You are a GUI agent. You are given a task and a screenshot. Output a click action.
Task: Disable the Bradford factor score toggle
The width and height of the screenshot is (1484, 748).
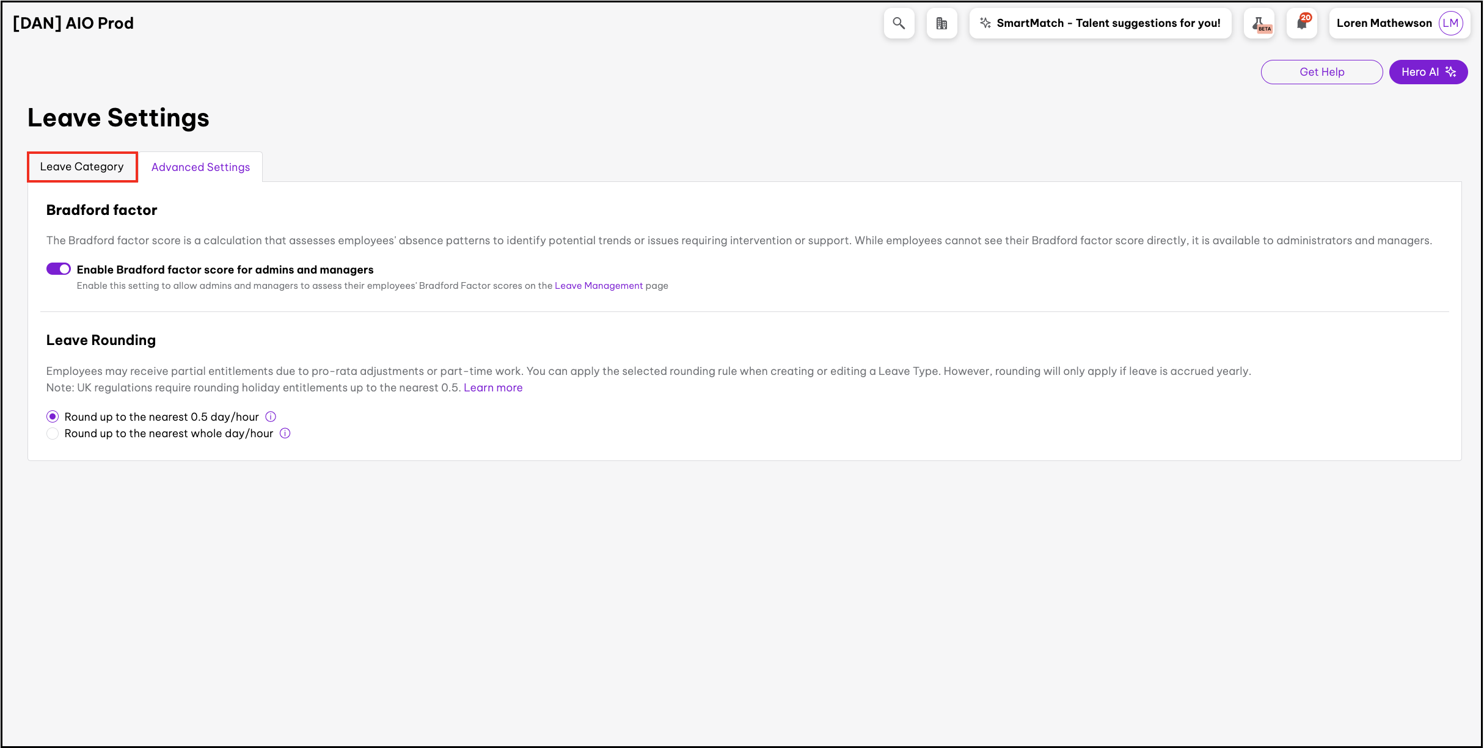click(x=59, y=269)
